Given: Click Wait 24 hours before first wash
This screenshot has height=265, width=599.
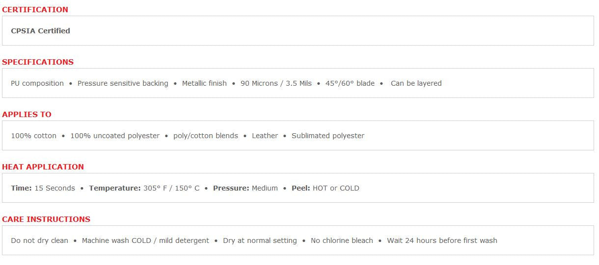Looking at the screenshot, I should [x=442, y=241].
